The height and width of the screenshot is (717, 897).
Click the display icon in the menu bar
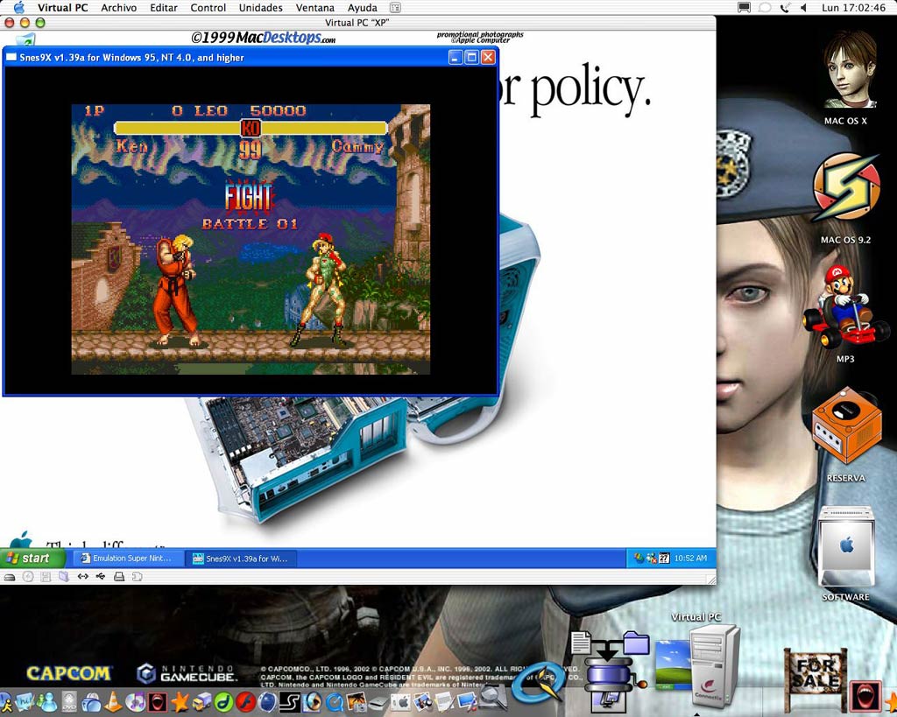[x=744, y=8]
